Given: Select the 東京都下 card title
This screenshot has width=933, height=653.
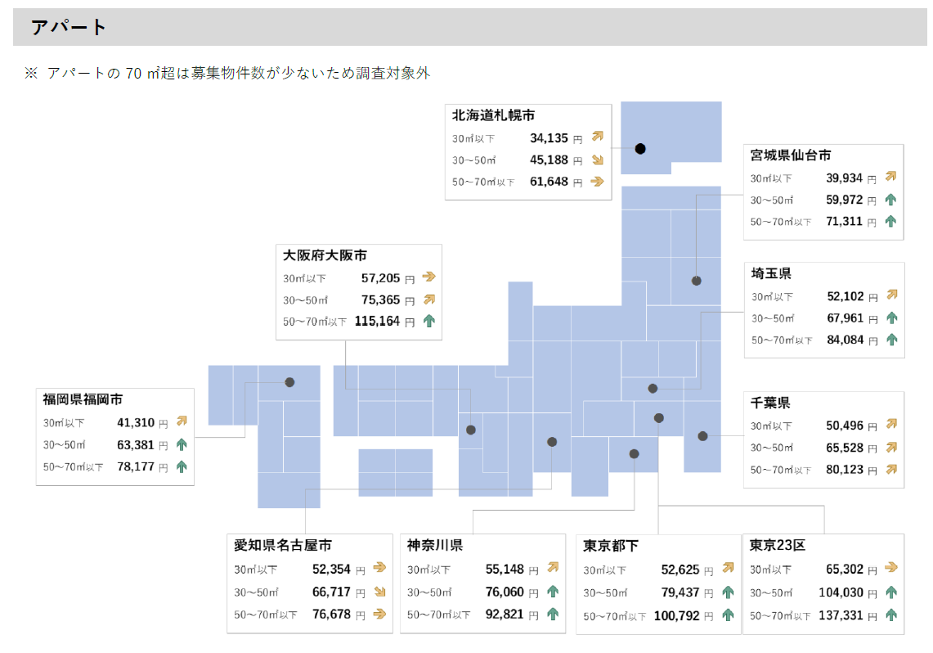Looking at the screenshot, I should pyautogui.click(x=611, y=545).
